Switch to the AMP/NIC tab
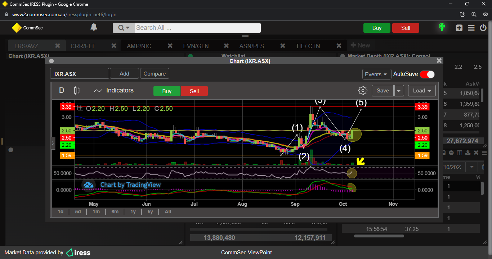 139,46
